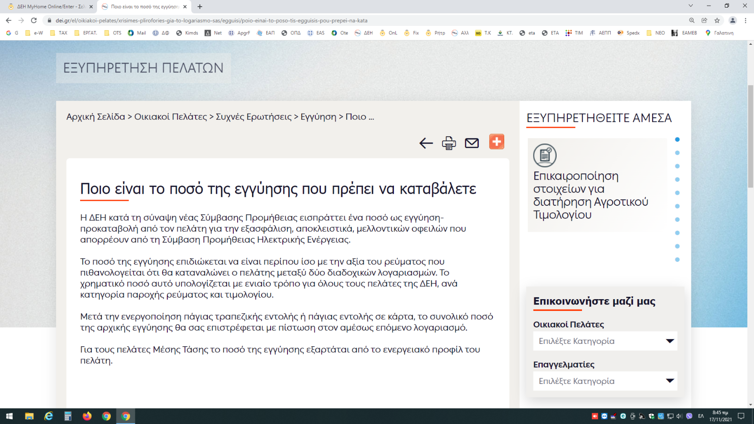Open the Ote bookmark

[340, 33]
